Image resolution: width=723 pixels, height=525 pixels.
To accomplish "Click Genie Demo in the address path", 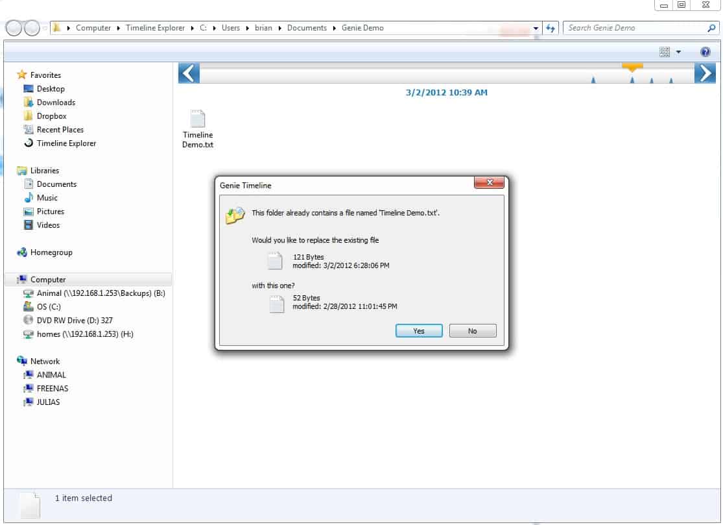I will tap(362, 28).
